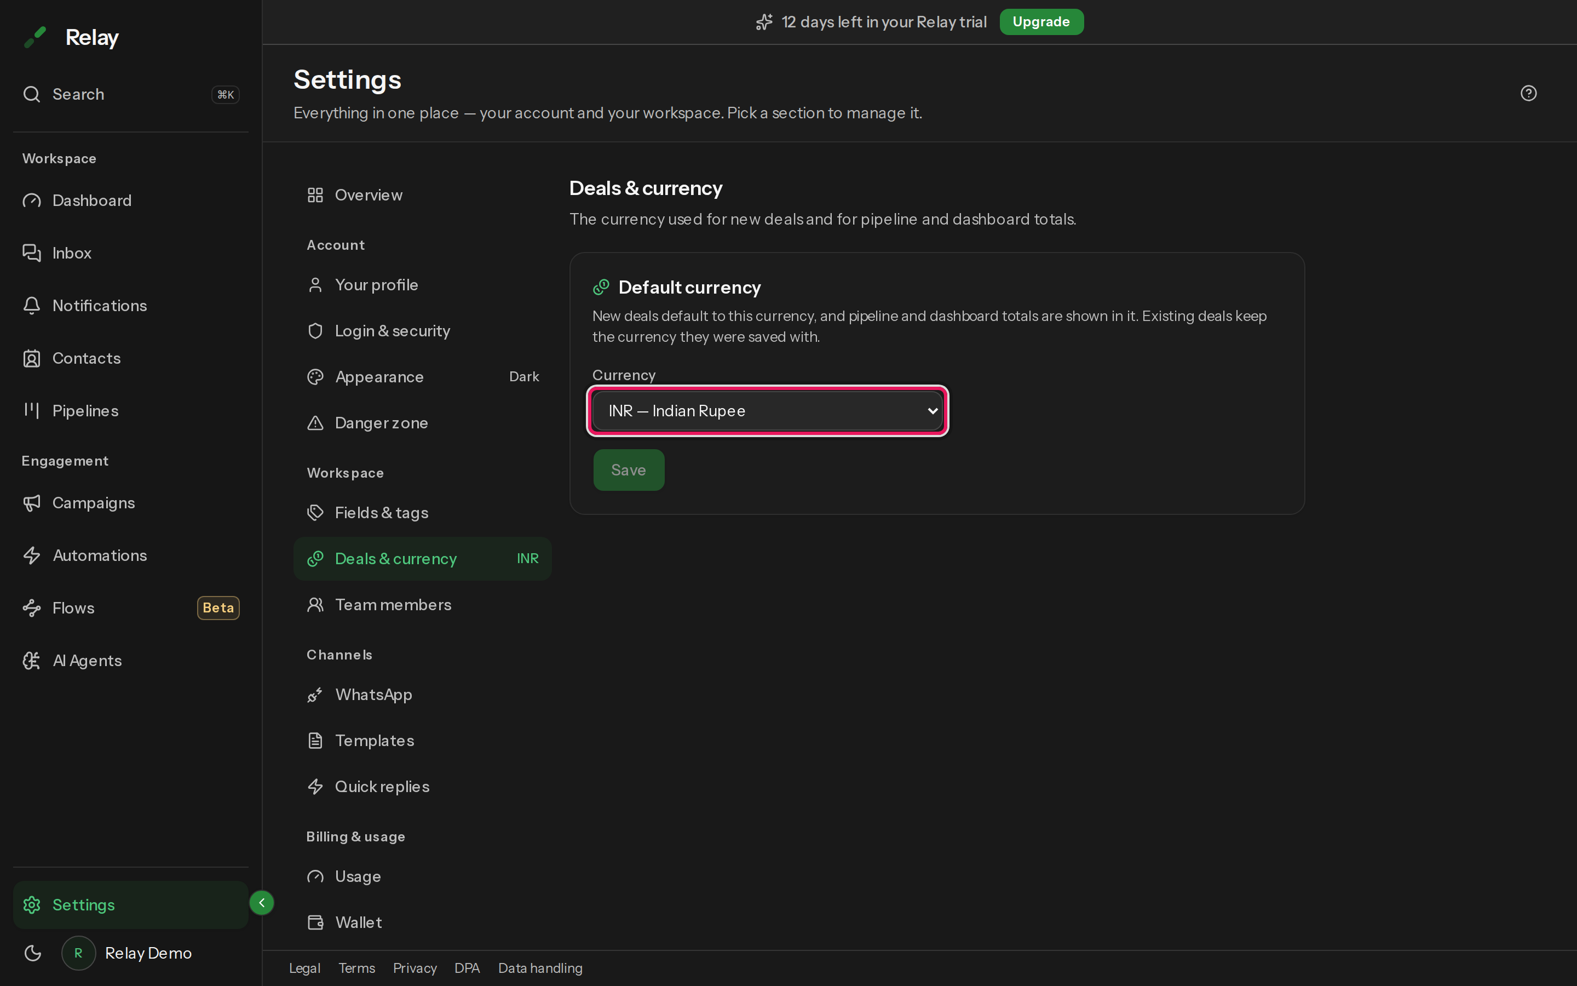Open the Search box
This screenshot has width=1577, height=986.
pyautogui.click(x=130, y=94)
